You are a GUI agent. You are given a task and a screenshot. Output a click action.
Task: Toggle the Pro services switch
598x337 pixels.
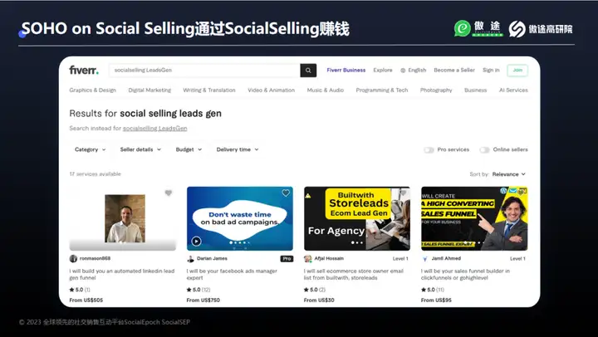tap(429, 149)
